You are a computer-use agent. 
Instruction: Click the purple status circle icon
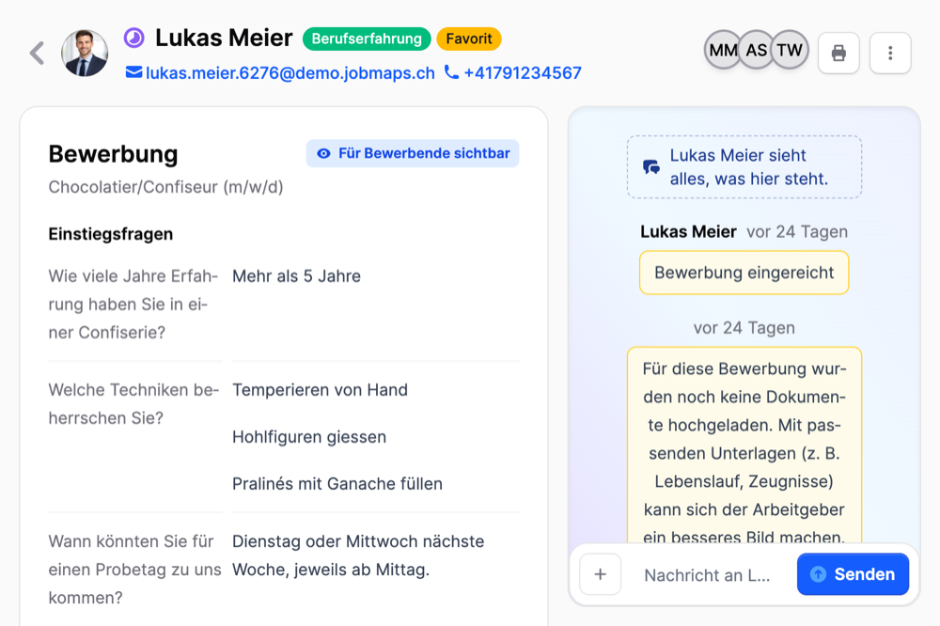[134, 38]
